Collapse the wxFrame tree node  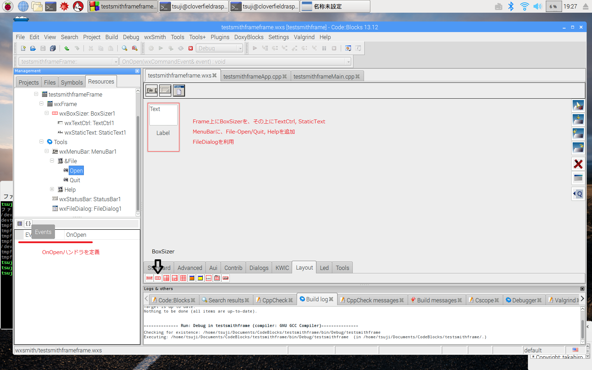[41, 104]
